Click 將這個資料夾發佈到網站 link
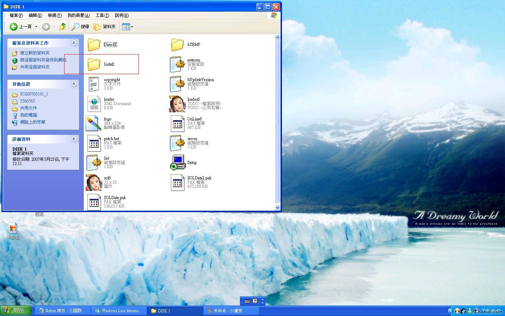Viewport: 505px width, 316px height. [43, 60]
